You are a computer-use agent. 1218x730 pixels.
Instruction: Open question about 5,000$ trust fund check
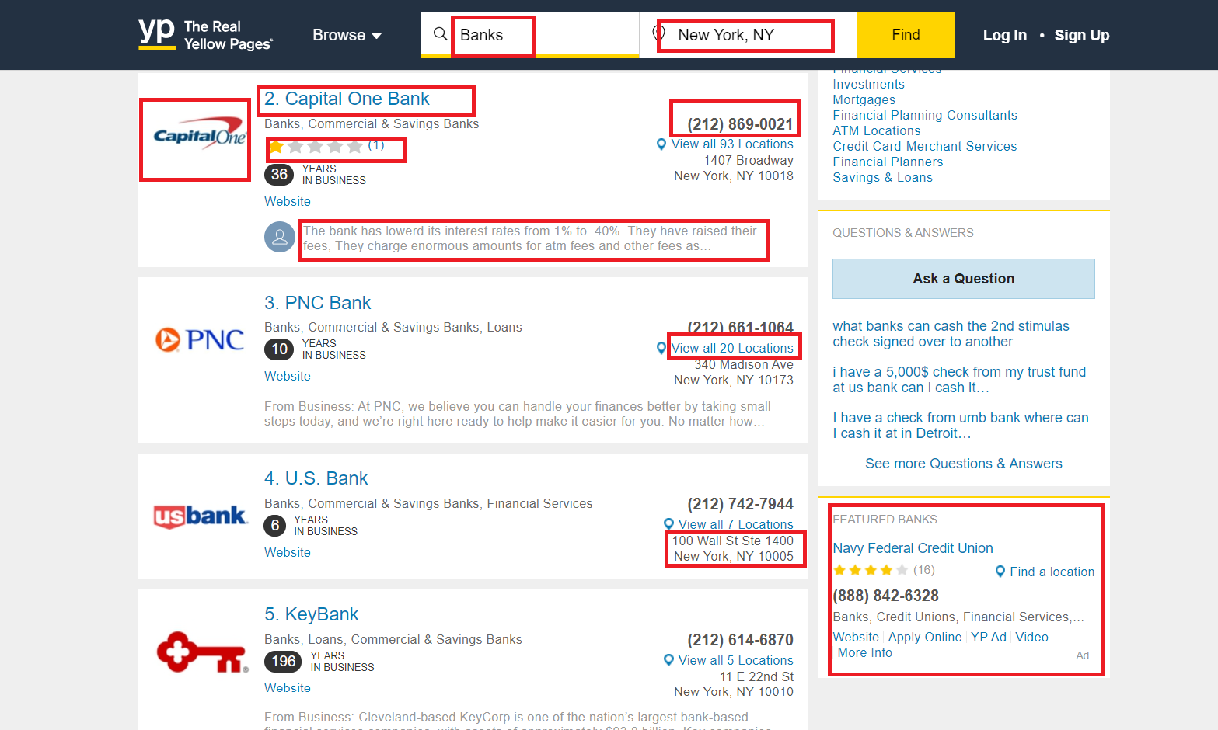959,380
